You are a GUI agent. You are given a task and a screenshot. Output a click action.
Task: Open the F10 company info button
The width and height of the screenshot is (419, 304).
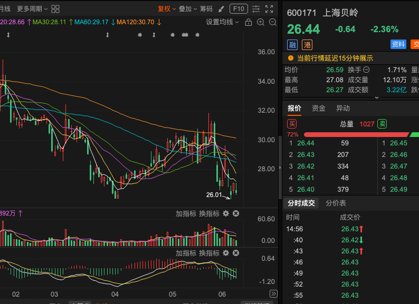click(x=239, y=9)
